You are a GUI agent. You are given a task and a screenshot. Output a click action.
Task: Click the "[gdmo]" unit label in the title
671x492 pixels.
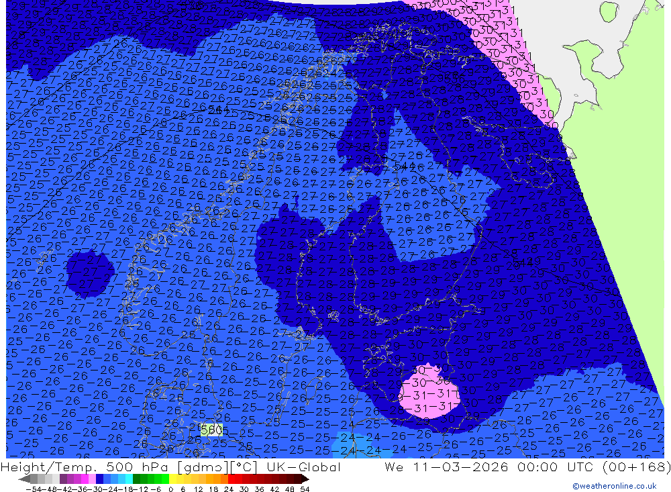(203, 466)
